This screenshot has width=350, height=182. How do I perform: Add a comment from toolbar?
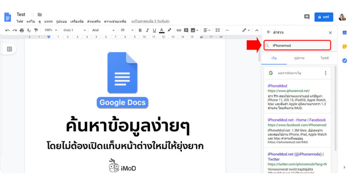(186, 30)
